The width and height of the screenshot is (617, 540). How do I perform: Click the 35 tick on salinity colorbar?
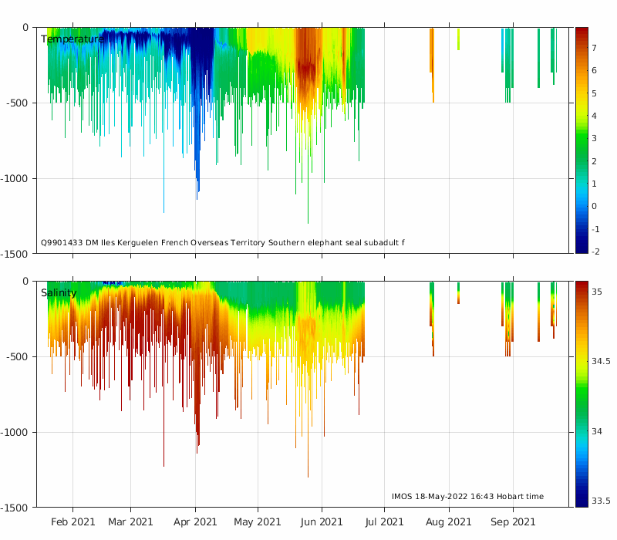click(597, 292)
